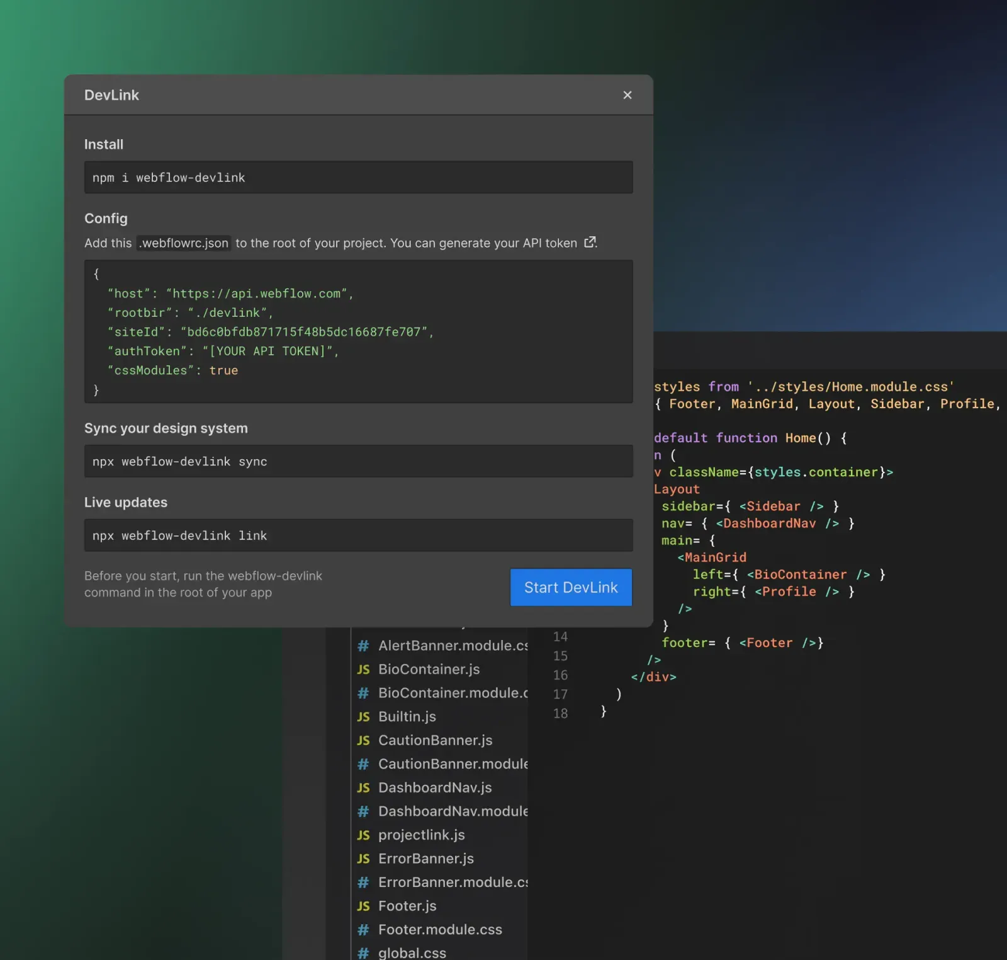
Task: Click the JS icon beside ErrorBanner.js
Action: pos(363,859)
